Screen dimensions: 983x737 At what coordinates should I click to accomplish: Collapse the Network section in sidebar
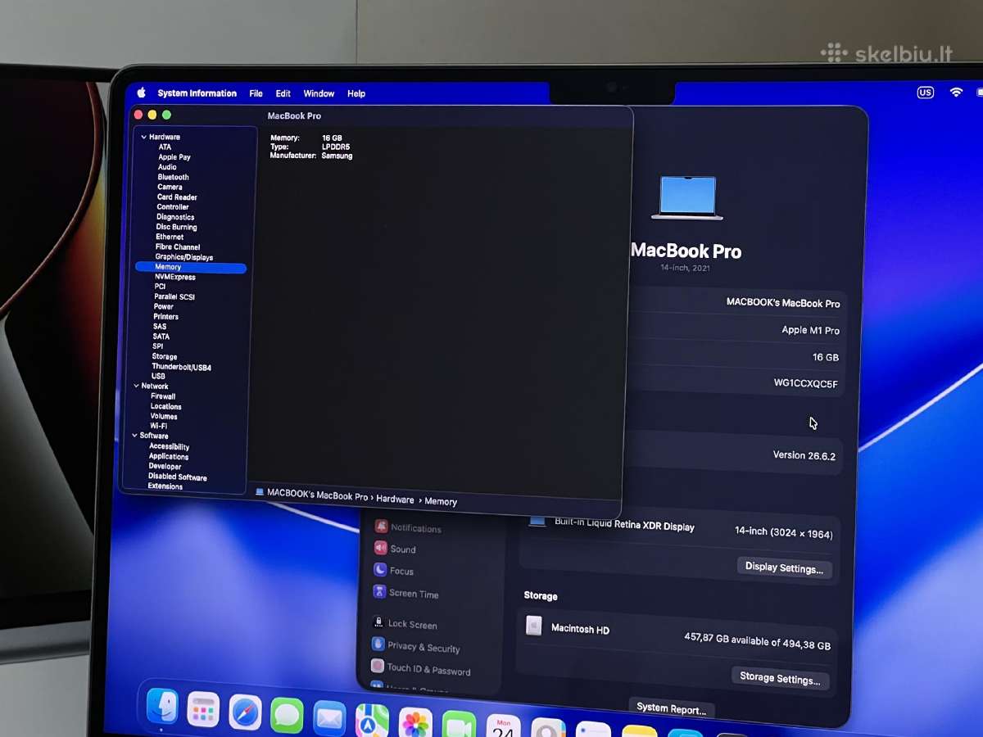pos(136,386)
